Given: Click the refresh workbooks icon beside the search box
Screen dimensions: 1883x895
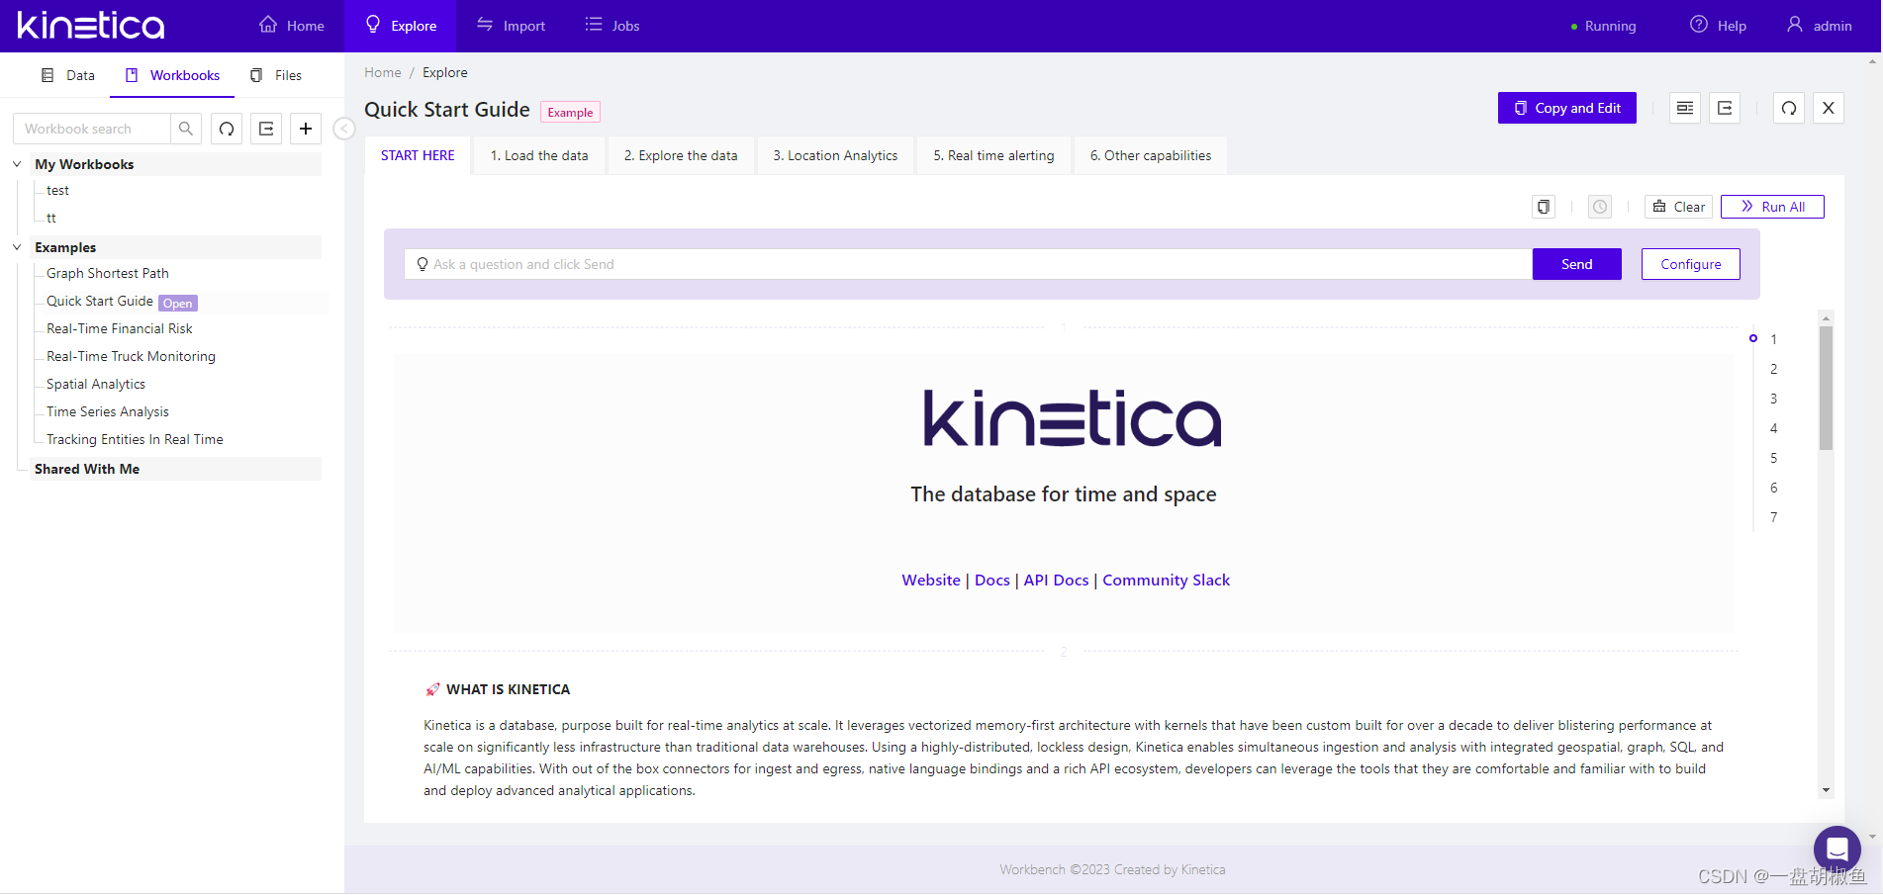Looking at the screenshot, I should click(226, 129).
